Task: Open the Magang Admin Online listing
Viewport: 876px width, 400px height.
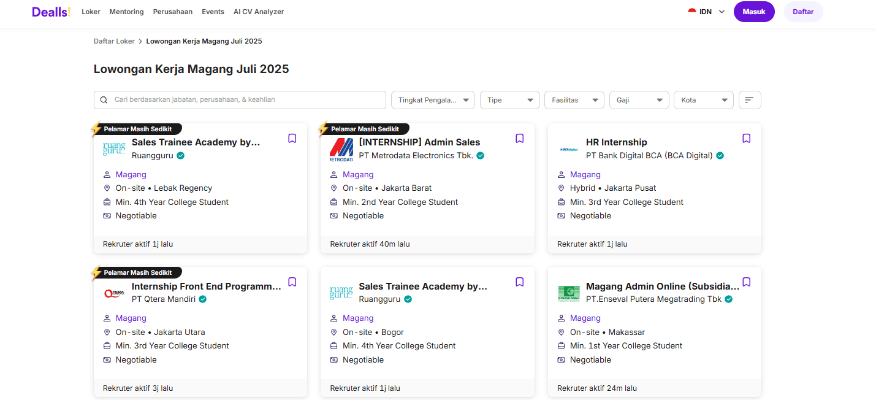Action: (x=663, y=286)
